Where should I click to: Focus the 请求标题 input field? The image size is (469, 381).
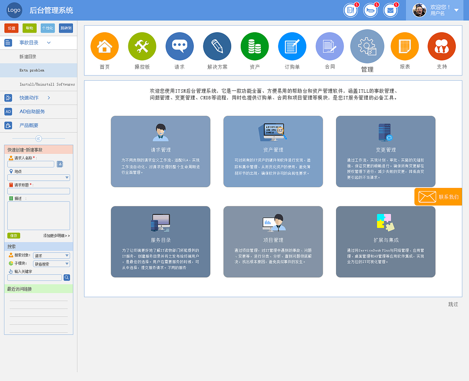click(38, 191)
